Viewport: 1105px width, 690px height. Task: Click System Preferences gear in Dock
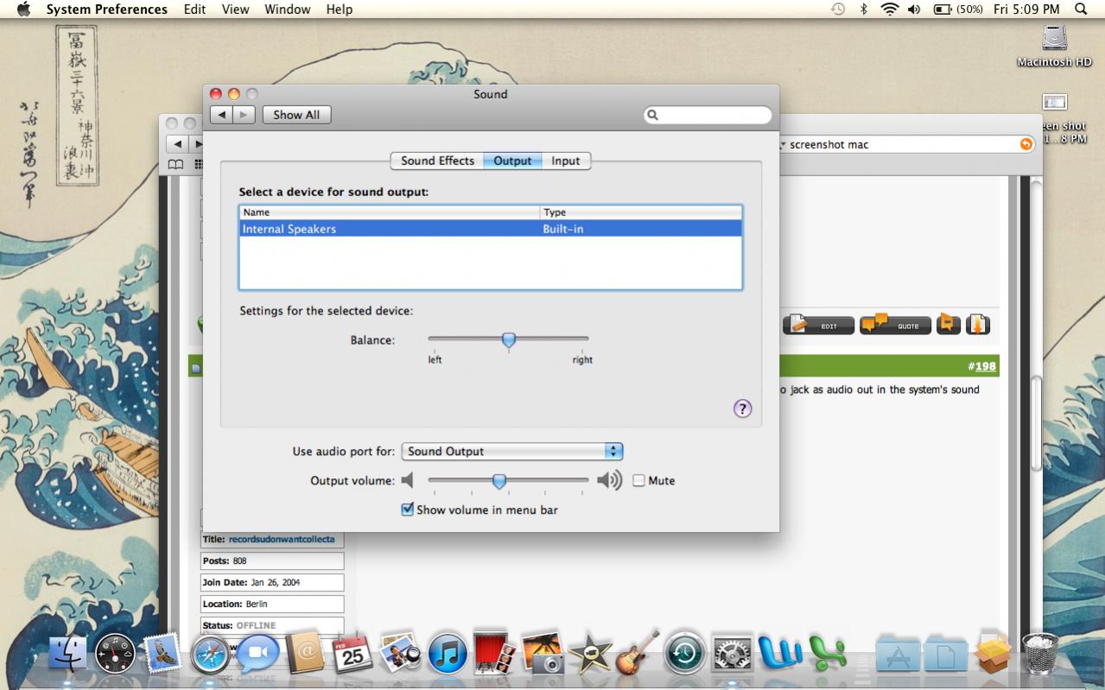[733, 654]
